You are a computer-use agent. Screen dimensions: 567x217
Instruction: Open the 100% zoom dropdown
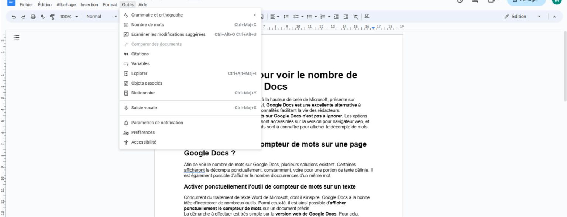pos(69,17)
